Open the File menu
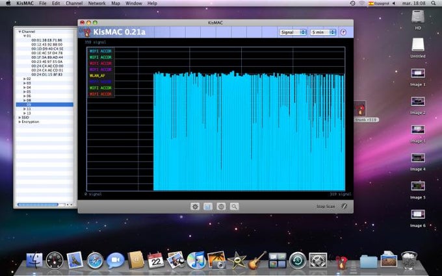The width and height of the screenshot is (442, 276). (x=42, y=3)
